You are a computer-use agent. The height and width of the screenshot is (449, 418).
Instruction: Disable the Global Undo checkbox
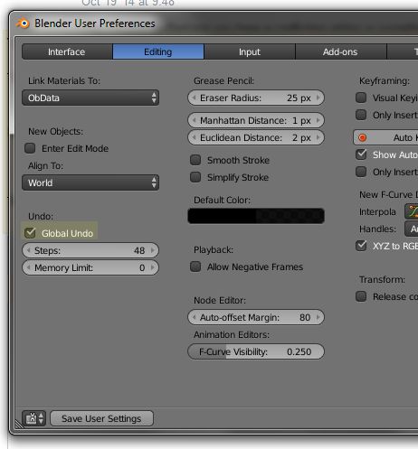[30, 233]
